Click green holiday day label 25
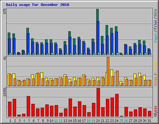This screenshot has width=159, height=124. [121, 121]
